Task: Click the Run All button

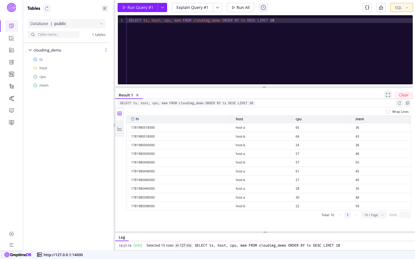Action: [240, 7]
